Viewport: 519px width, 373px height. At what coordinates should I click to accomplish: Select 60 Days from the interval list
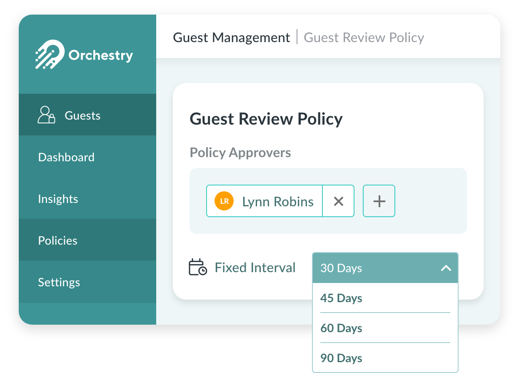coord(341,328)
